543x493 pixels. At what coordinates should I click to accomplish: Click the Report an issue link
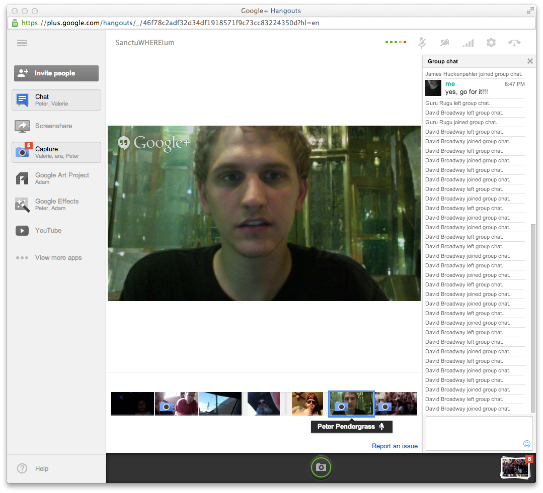[395, 446]
